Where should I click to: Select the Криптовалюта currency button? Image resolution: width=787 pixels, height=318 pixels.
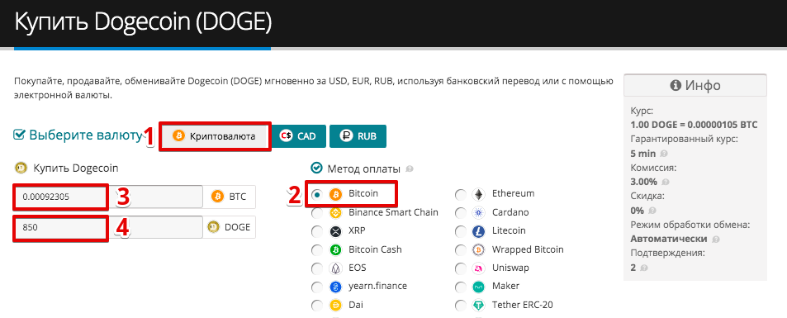point(215,136)
